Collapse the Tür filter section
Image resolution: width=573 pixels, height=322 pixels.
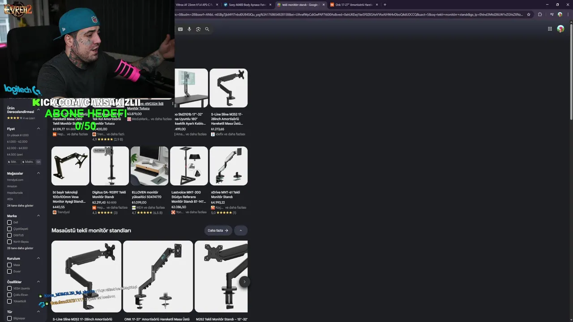(x=38, y=312)
